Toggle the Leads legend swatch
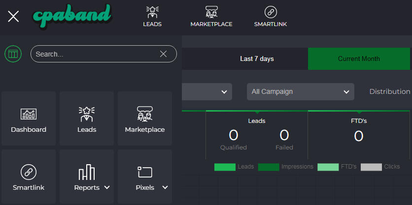 (225, 167)
